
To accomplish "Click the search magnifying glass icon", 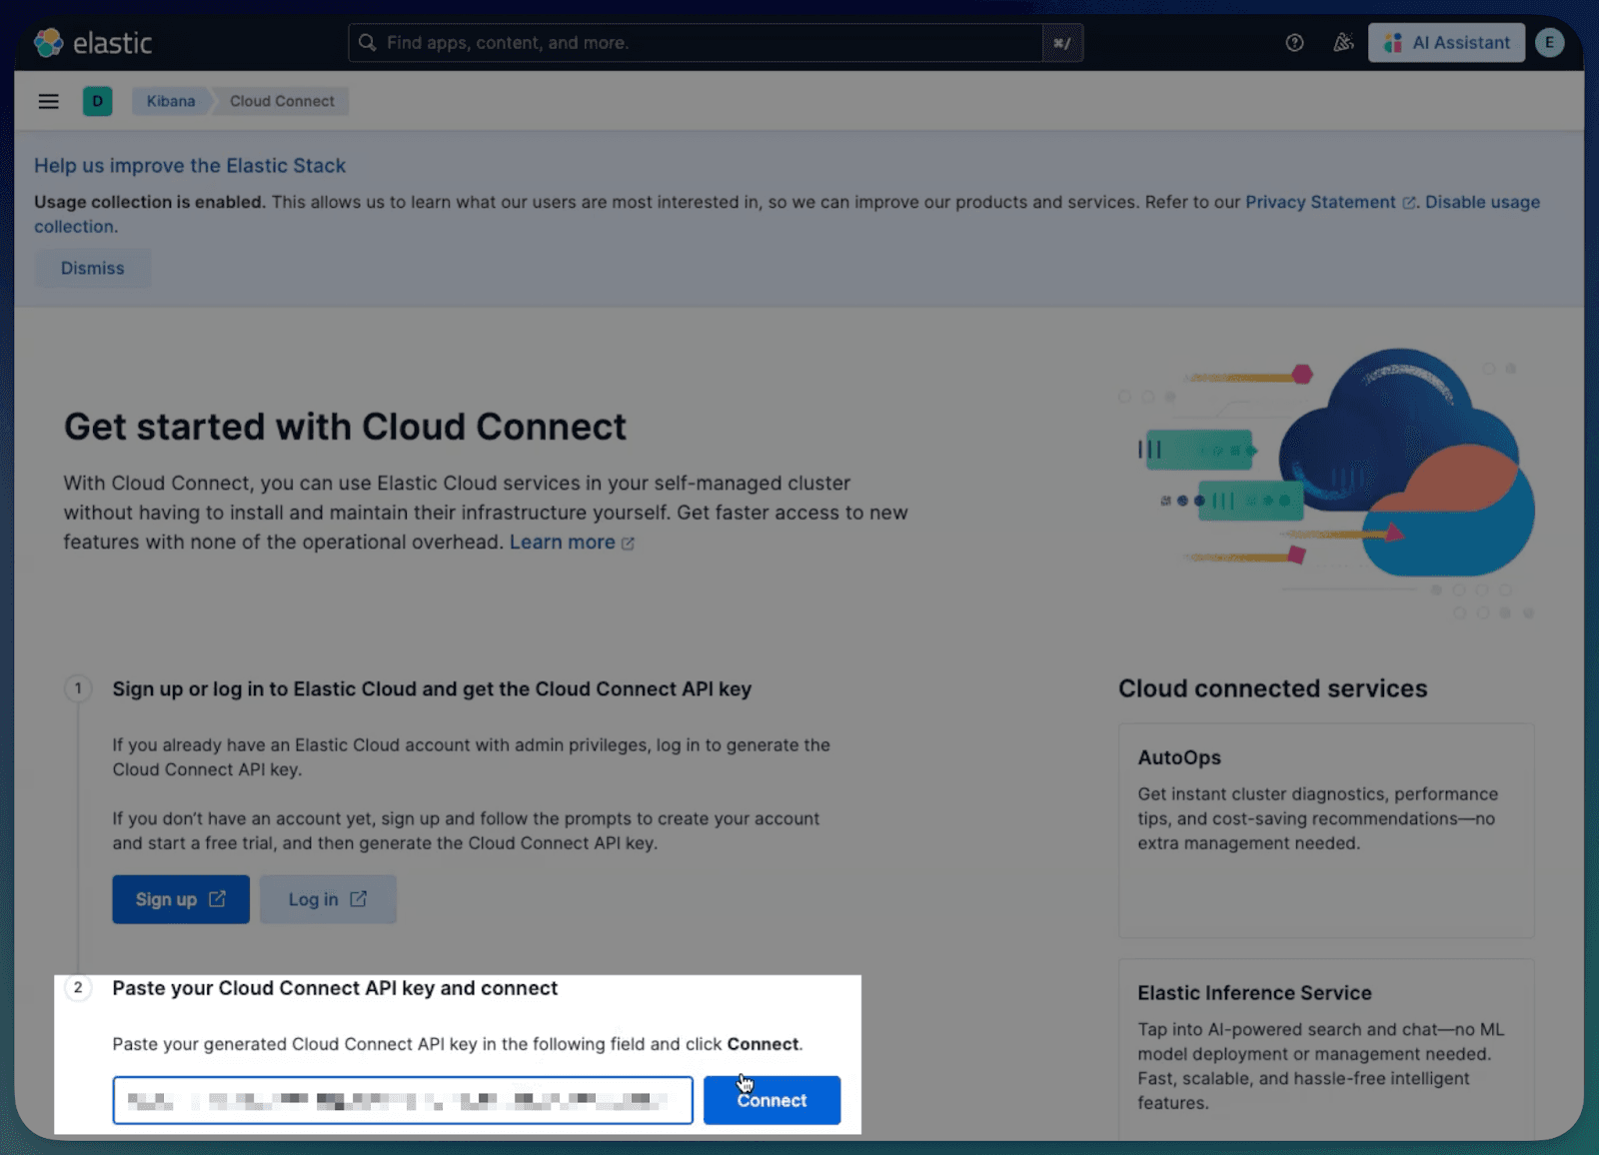I will pos(367,42).
